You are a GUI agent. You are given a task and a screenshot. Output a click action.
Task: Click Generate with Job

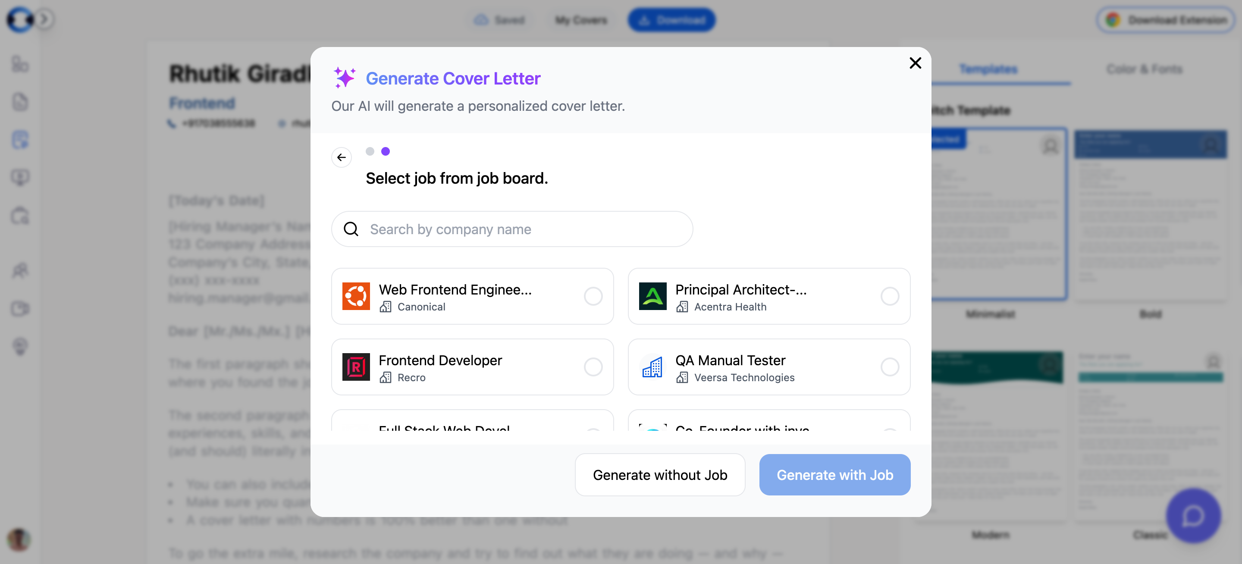pyautogui.click(x=834, y=475)
